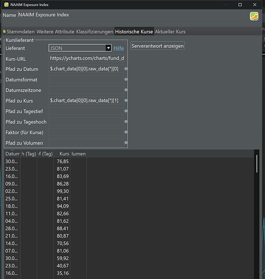Image resolution: width=265 pixels, height=279 pixels.
Task: Switch to the Stammdaten tab
Action: tap(19, 32)
